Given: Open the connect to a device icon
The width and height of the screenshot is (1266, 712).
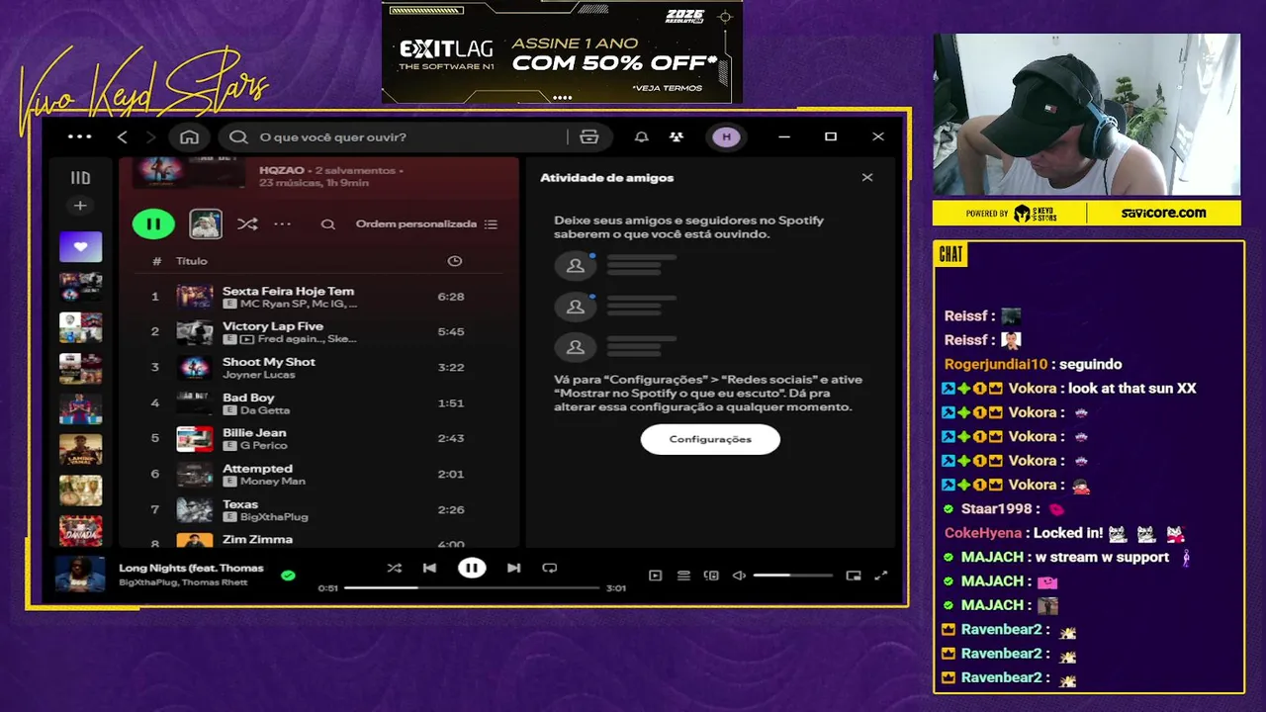Looking at the screenshot, I should [711, 576].
